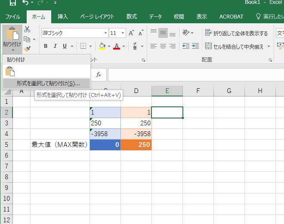This screenshot has height=224, width=284.
Task: Click the Decrease Font Size icon
Action: tap(141, 33)
